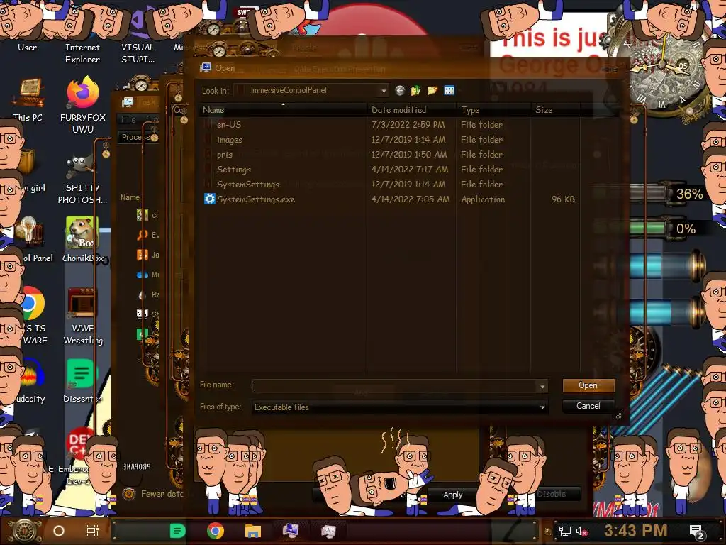Screen dimensions: 726x545
Task: Switch to Processes tab in Task Manager
Action: coord(137,137)
